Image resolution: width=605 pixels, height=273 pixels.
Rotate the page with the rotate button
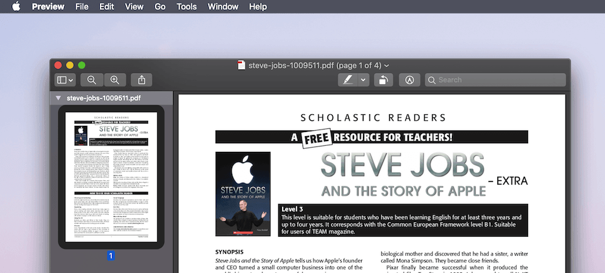[x=383, y=80]
